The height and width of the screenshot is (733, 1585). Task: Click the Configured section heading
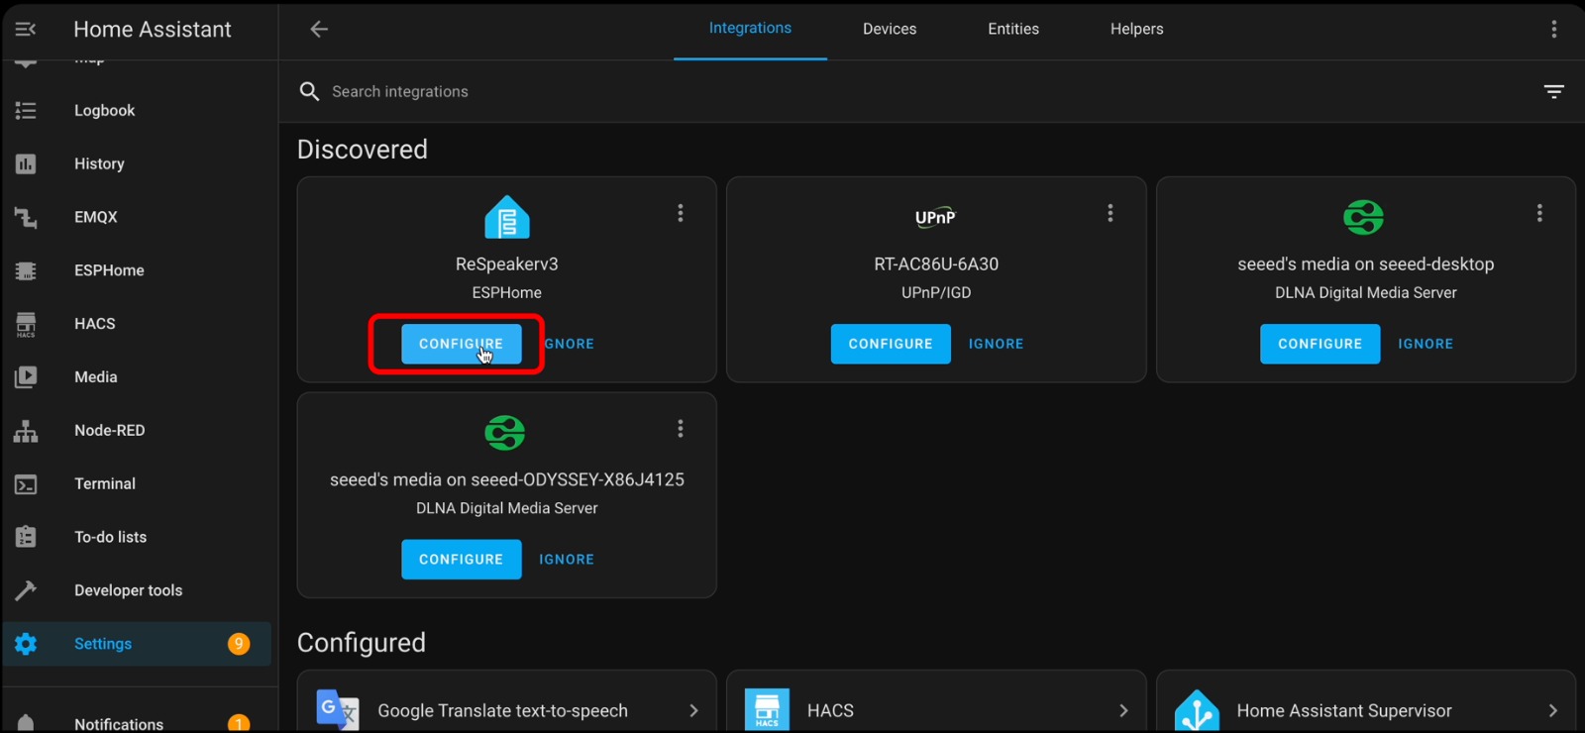pos(362,644)
